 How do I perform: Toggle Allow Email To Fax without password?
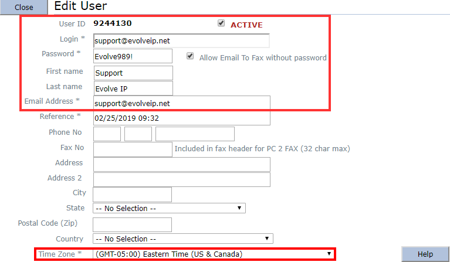[190, 57]
